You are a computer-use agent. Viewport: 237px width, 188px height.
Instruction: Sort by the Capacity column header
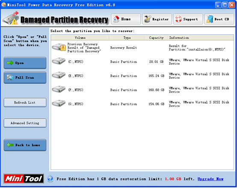pos(156,38)
